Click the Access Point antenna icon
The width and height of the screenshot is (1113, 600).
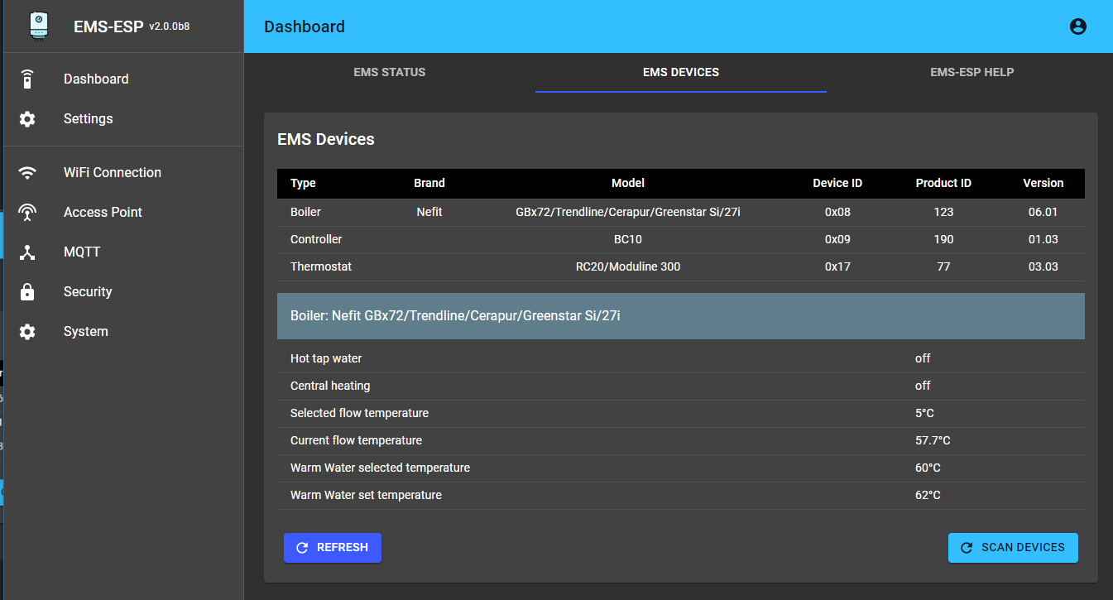(27, 213)
